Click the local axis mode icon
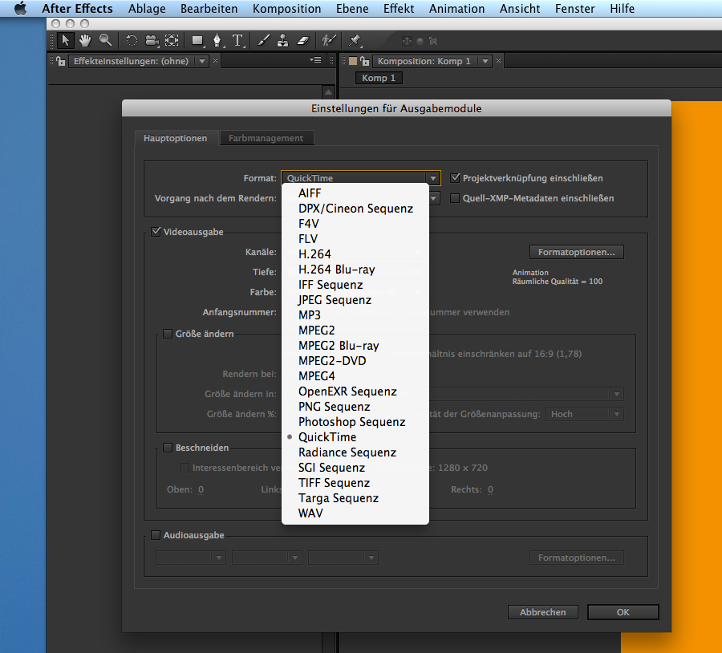The width and height of the screenshot is (722, 653). tap(407, 41)
